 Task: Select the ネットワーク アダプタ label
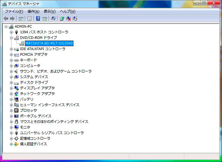37,94
